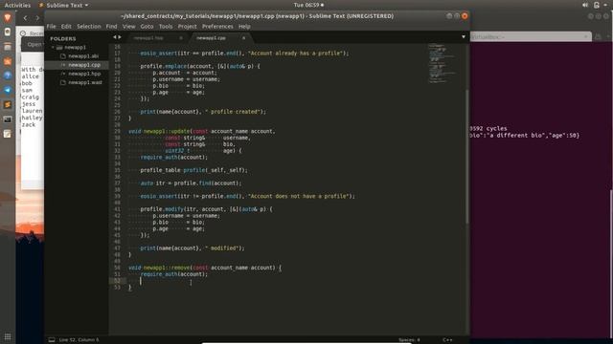The image size is (613, 344).
Task: Show applications grid in dock
Action: (8, 336)
